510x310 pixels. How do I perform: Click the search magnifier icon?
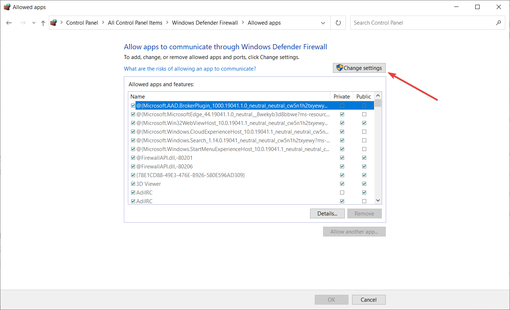tap(499, 22)
